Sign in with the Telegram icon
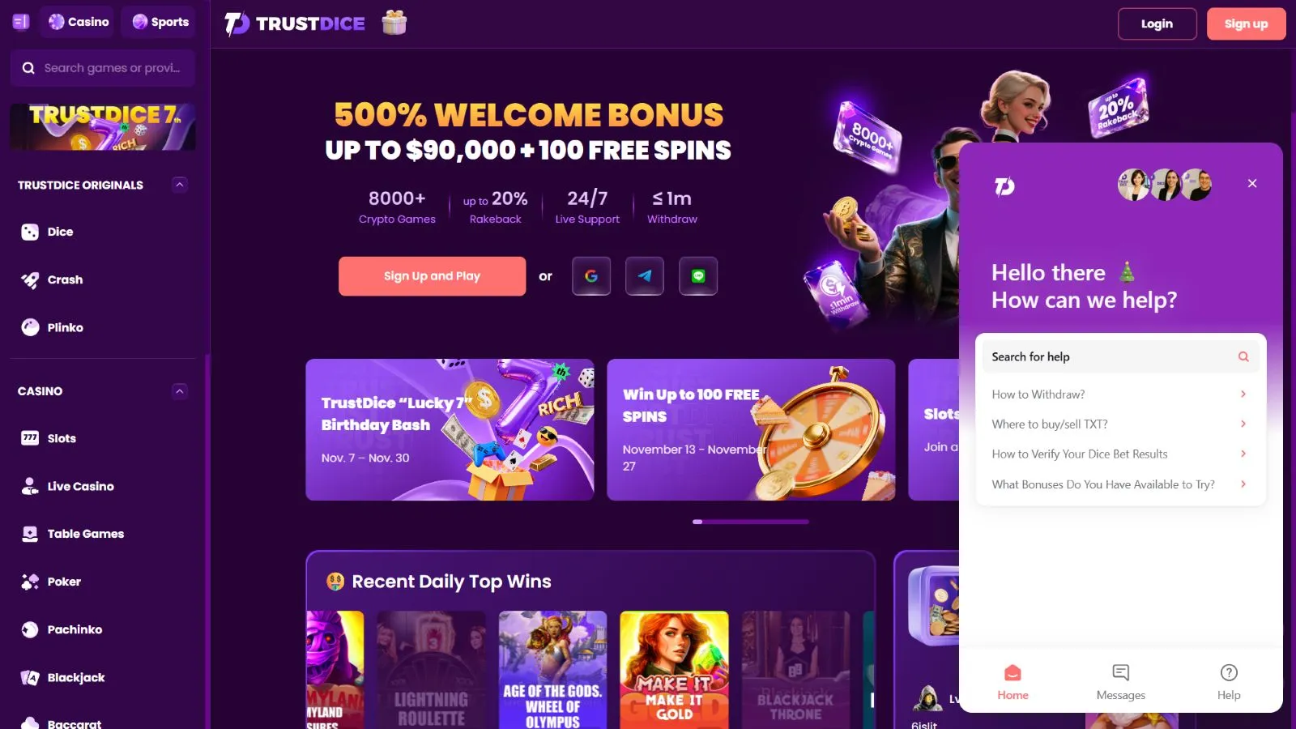Viewport: 1296px width, 729px height. 645,276
